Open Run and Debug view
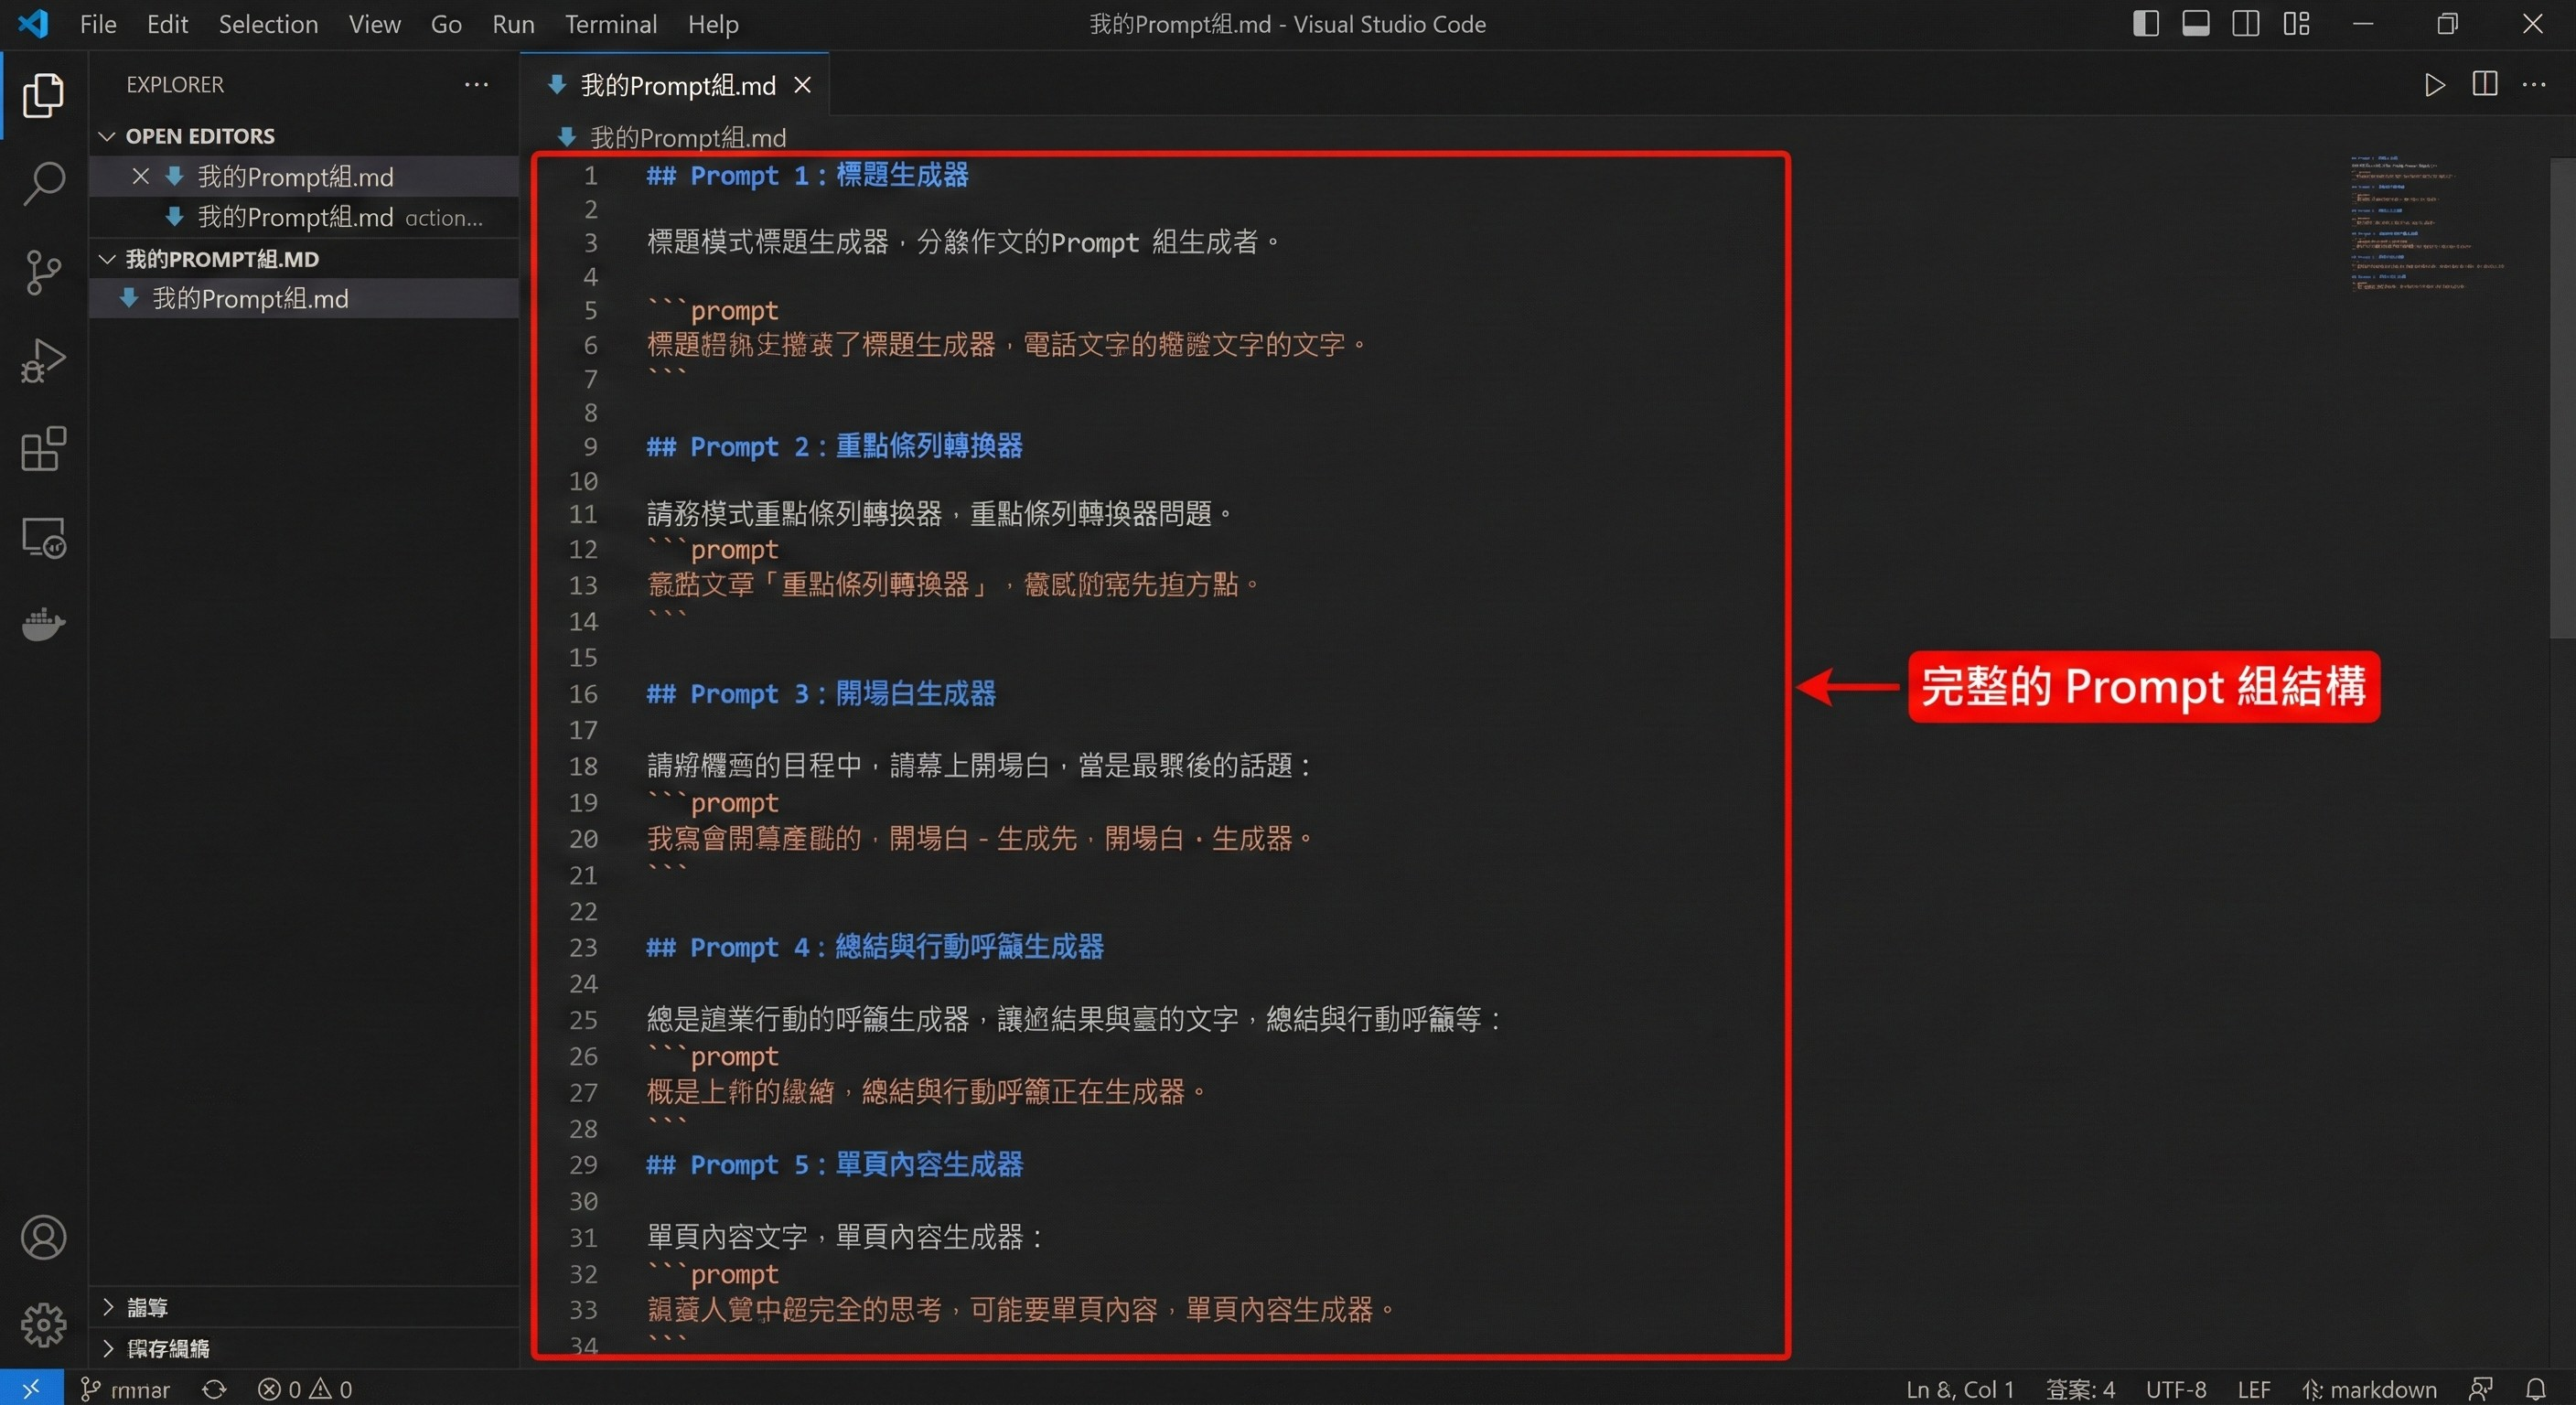The image size is (2576, 1405). tap(43, 361)
